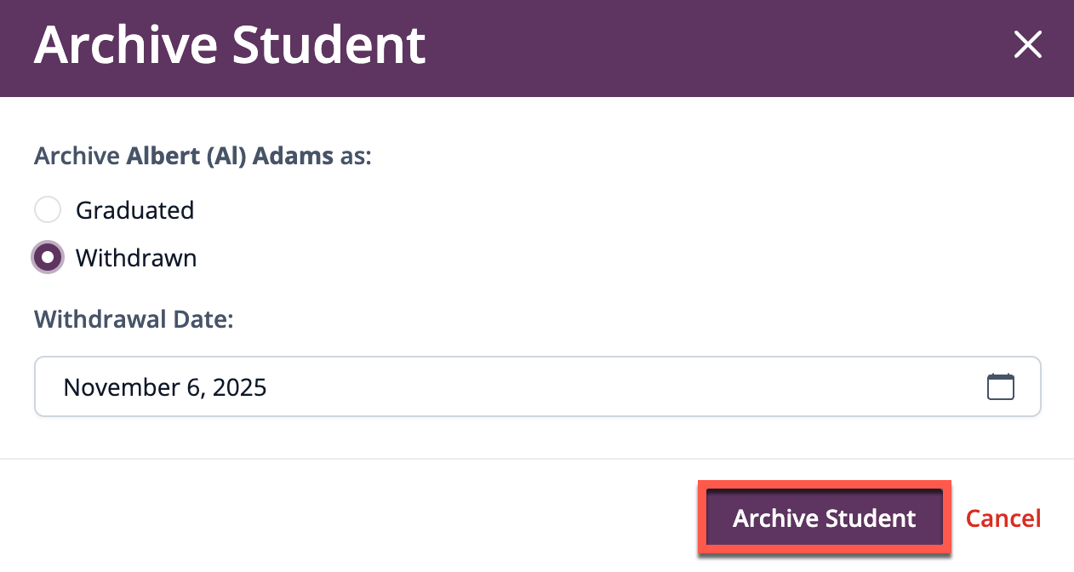The image size is (1074, 572).
Task: Click the Graduated option label text
Action: 134,210
